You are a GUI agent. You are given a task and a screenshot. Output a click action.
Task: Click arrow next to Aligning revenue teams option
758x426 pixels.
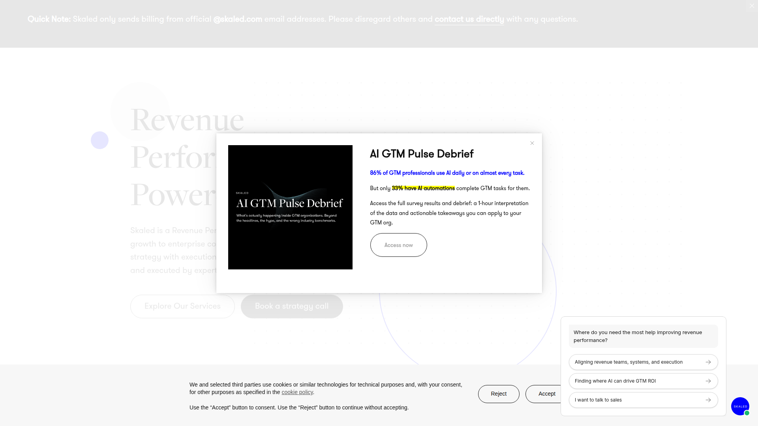[x=708, y=362]
